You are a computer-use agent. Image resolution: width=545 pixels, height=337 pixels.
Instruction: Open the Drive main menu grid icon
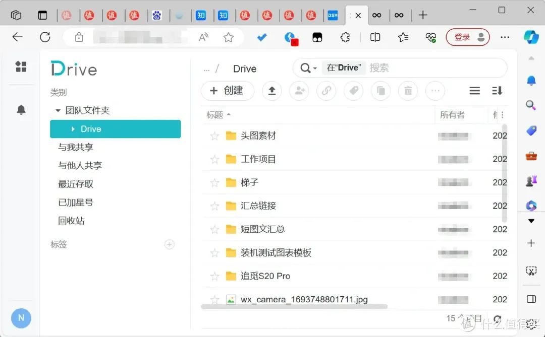(21, 66)
